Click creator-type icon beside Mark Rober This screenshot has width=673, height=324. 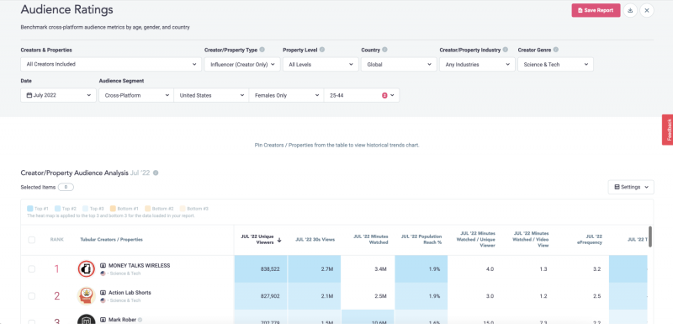pyautogui.click(x=103, y=320)
